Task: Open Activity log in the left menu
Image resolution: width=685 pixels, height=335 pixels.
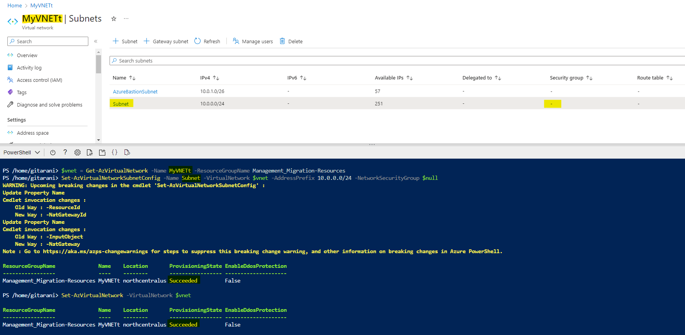Action: tap(29, 68)
